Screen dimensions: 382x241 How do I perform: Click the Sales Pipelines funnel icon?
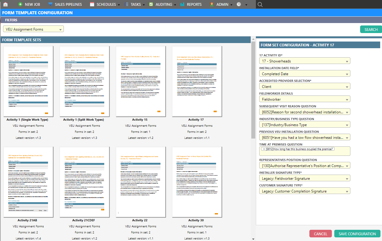[x=50, y=5]
